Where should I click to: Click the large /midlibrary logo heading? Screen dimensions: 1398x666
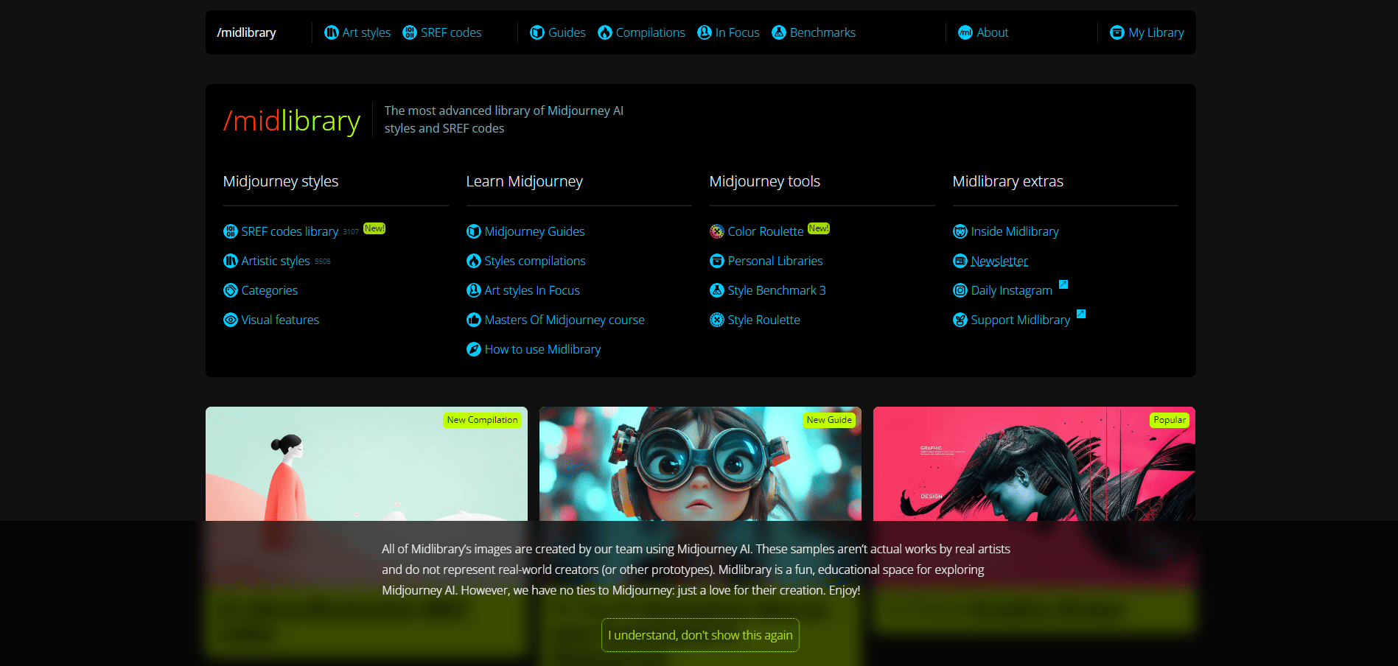point(292,120)
